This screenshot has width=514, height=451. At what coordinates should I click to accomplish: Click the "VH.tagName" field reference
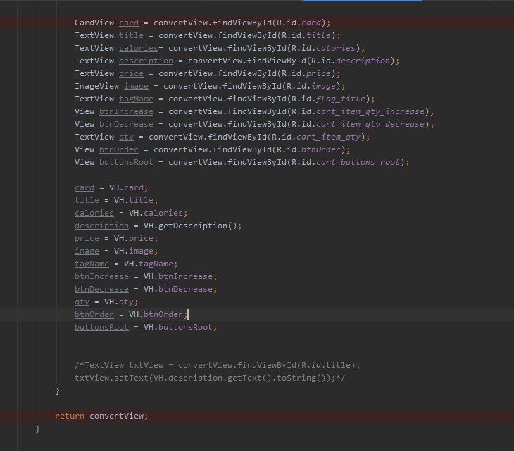coord(149,264)
